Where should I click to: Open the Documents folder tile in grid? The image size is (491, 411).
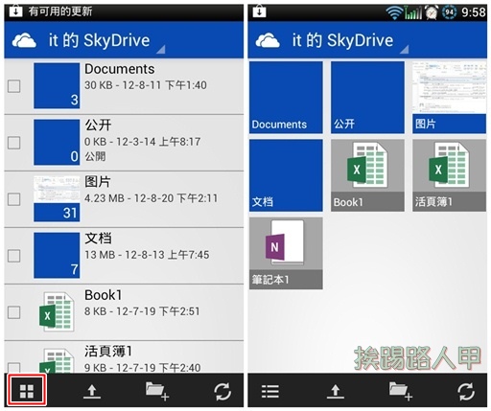pos(286,98)
